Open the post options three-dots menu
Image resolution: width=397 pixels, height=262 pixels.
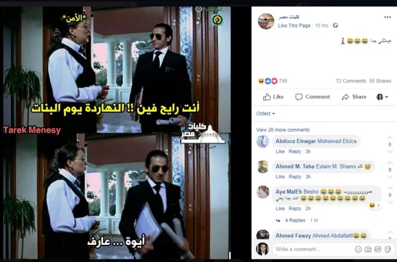387,17
